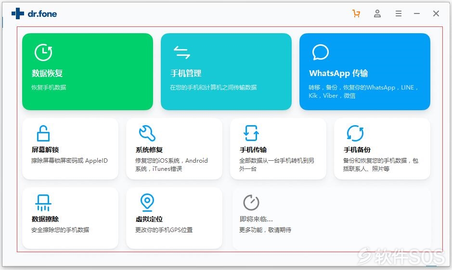Open the 虚拟定位 title
This screenshot has width=452, height=270.
[x=149, y=219]
